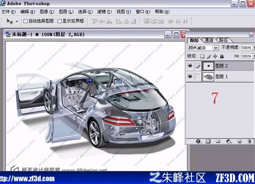Add a layer style from panel bottom

pyautogui.click(x=198, y=141)
